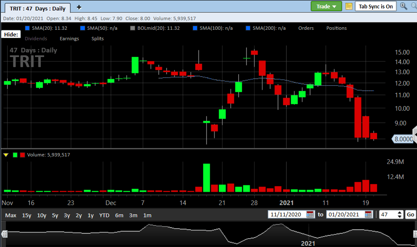The width and height of the screenshot is (417, 247).
Task: Click the Hide: button
Action: point(11,34)
